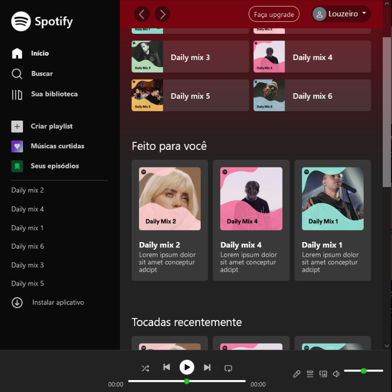The image size is (392, 392).
Task: Click the Criar playlist plus icon
Action: click(17, 126)
